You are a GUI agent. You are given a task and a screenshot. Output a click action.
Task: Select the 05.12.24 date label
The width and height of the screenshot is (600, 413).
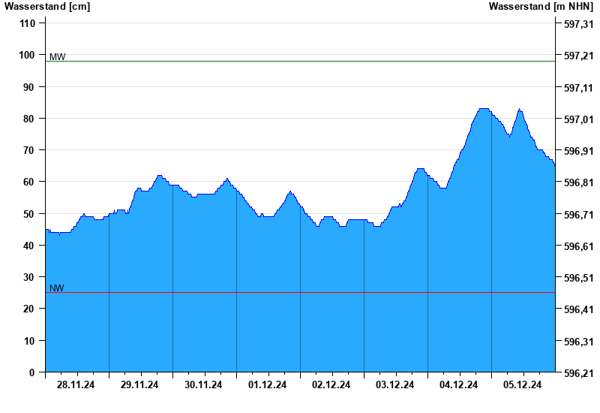click(522, 384)
